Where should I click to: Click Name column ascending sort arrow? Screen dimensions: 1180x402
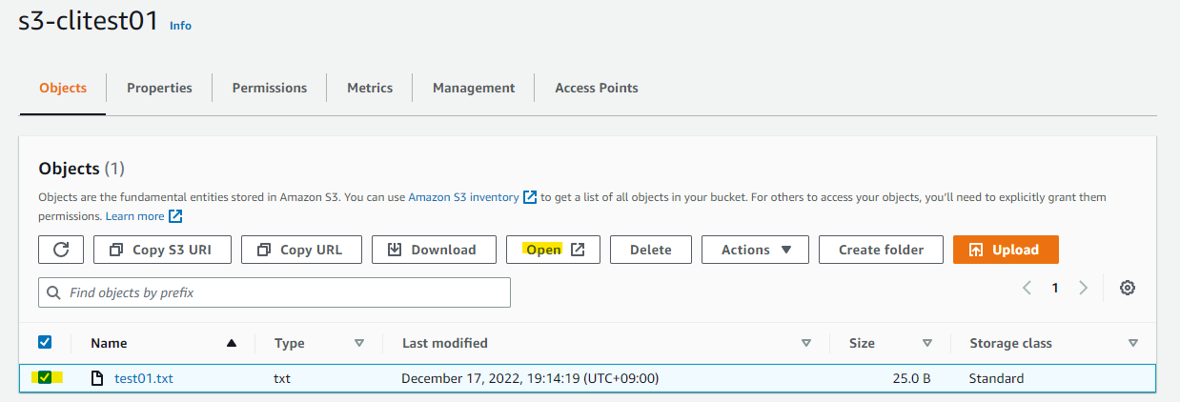point(232,343)
